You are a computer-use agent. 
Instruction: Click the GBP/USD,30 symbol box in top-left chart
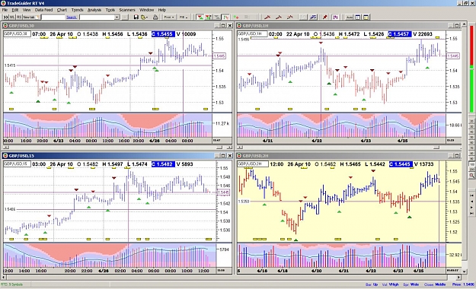click(x=17, y=33)
